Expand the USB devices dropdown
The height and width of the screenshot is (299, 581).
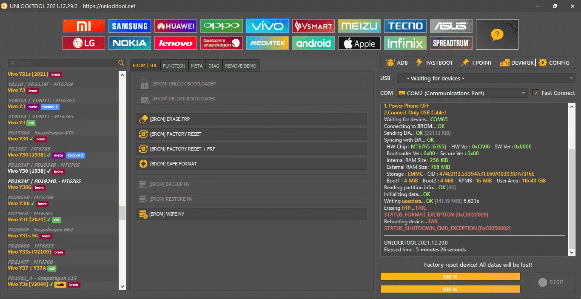pyautogui.click(x=486, y=78)
